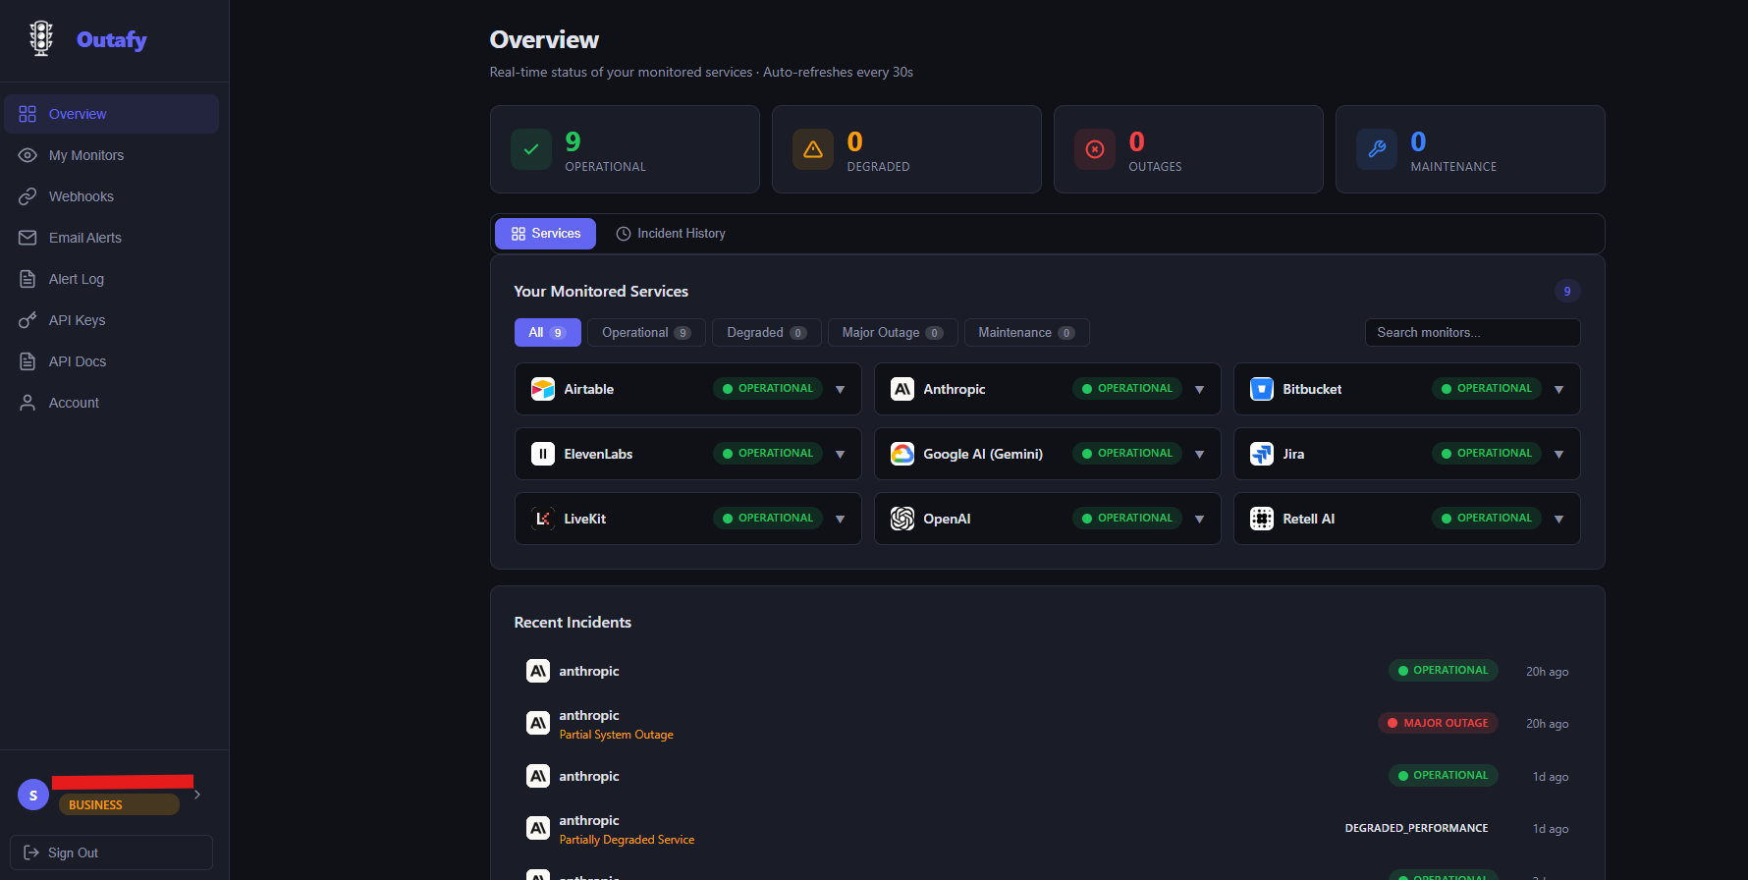Click the Airtable service logo
Viewport: 1748px width, 880px height.
click(x=543, y=389)
